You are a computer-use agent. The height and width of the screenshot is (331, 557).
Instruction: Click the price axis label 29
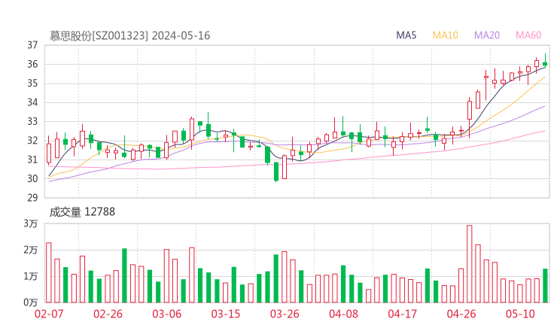(x=32, y=198)
